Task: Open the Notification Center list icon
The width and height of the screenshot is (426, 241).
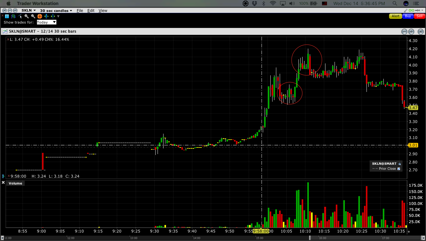Action: pos(416,3)
